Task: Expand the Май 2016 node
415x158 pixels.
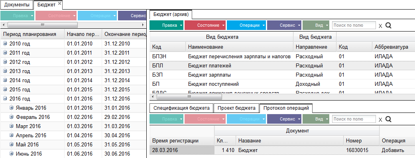Action: pyautogui.click(x=12, y=144)
